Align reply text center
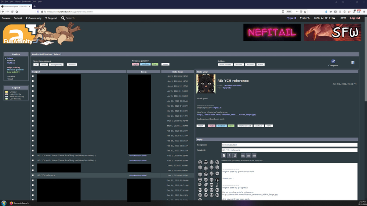Image resolution: width=367 pixels, height=206 pixels. pos(248,155)
